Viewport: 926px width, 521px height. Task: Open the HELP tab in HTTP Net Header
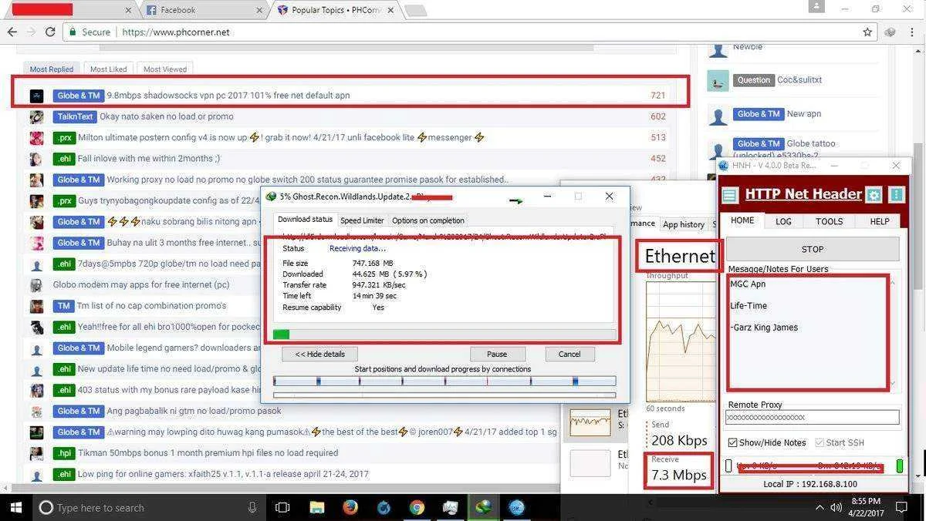click(880, 221)
